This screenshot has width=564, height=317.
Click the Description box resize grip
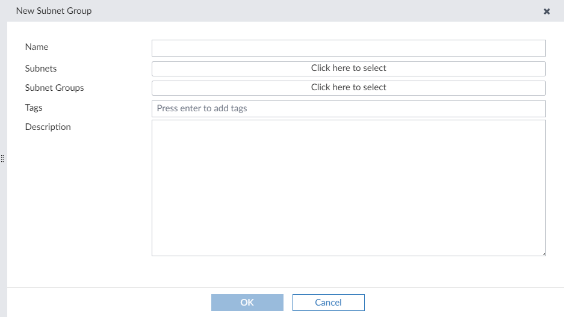click(x=543, y=253)
